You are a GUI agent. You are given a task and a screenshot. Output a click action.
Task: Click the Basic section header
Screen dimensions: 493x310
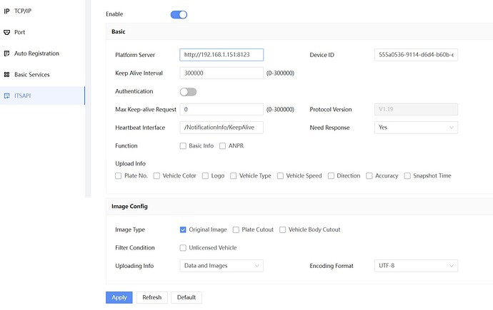click(299, 31)
